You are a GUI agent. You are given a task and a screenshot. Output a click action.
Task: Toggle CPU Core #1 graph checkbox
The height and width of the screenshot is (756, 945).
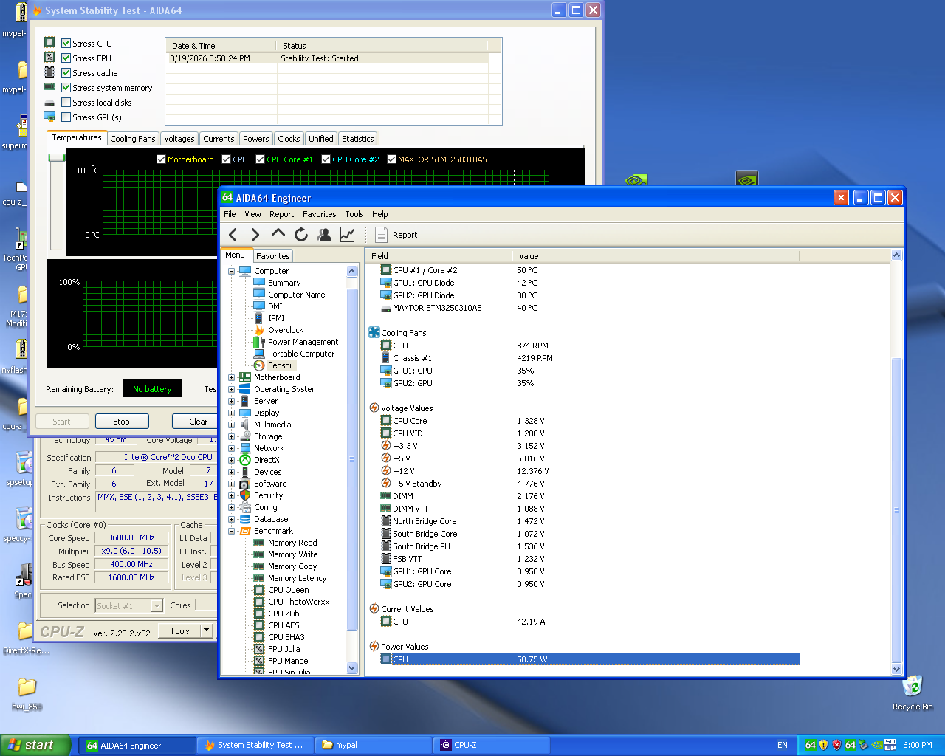click(261, 159)
